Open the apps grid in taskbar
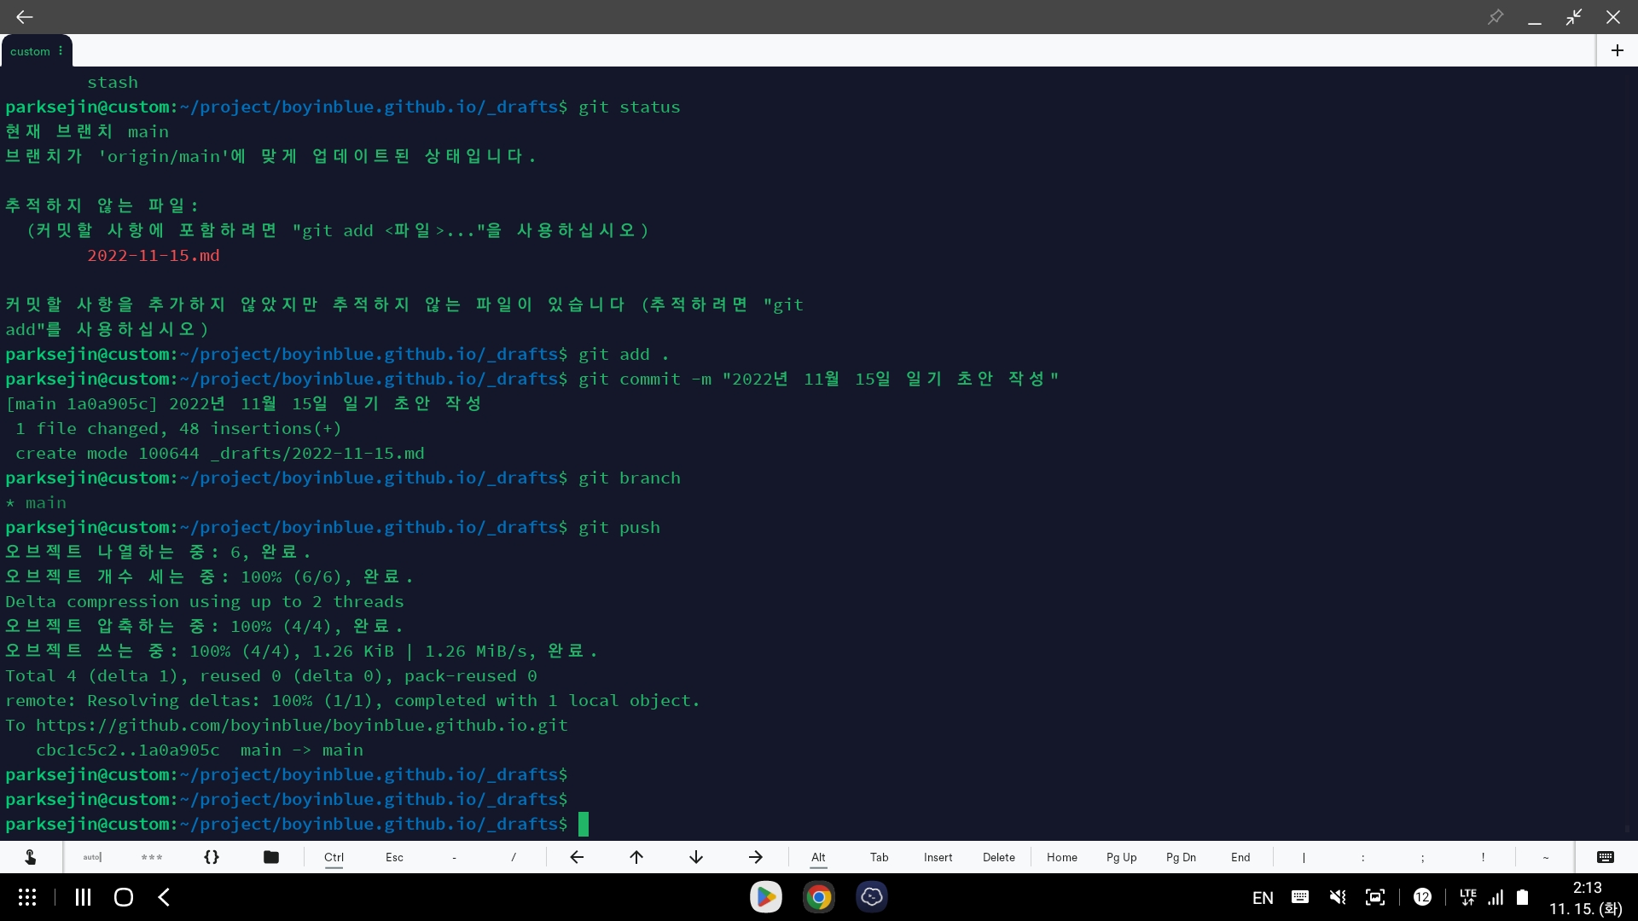Viewport: 1638px width, 921px height. click(27, 897)
